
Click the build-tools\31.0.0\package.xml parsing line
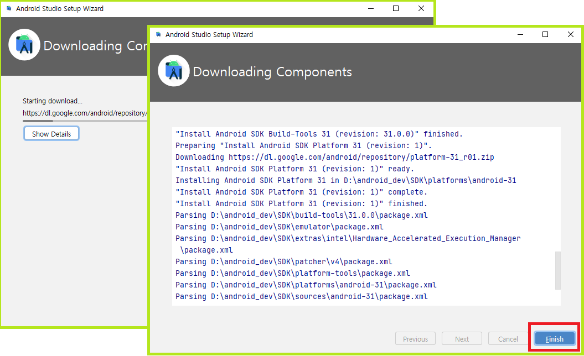click(x=302, y=215)
